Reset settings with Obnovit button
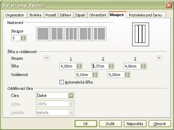The width and height of the screenshot is (174, 130). pyautogui.click(x=160, y=124)
